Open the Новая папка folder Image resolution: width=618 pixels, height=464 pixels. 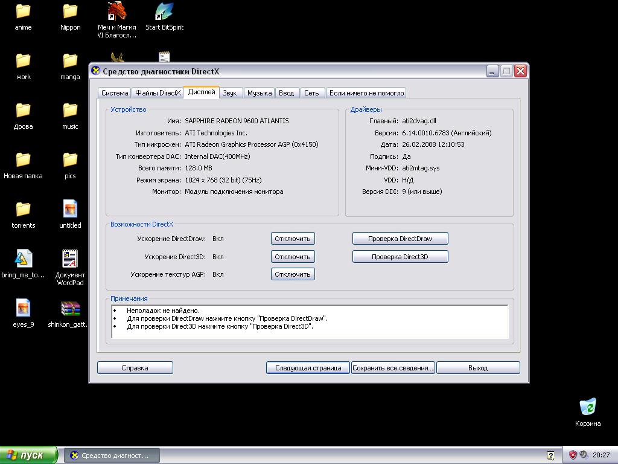click(23, 166)
